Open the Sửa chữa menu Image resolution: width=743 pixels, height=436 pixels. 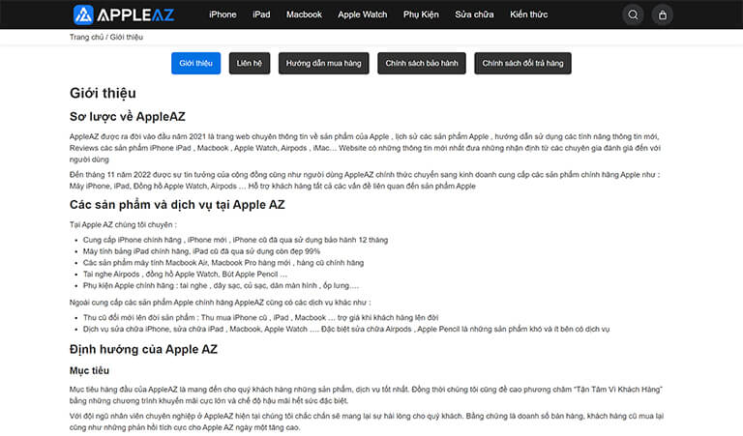click(x=474, y=15)
